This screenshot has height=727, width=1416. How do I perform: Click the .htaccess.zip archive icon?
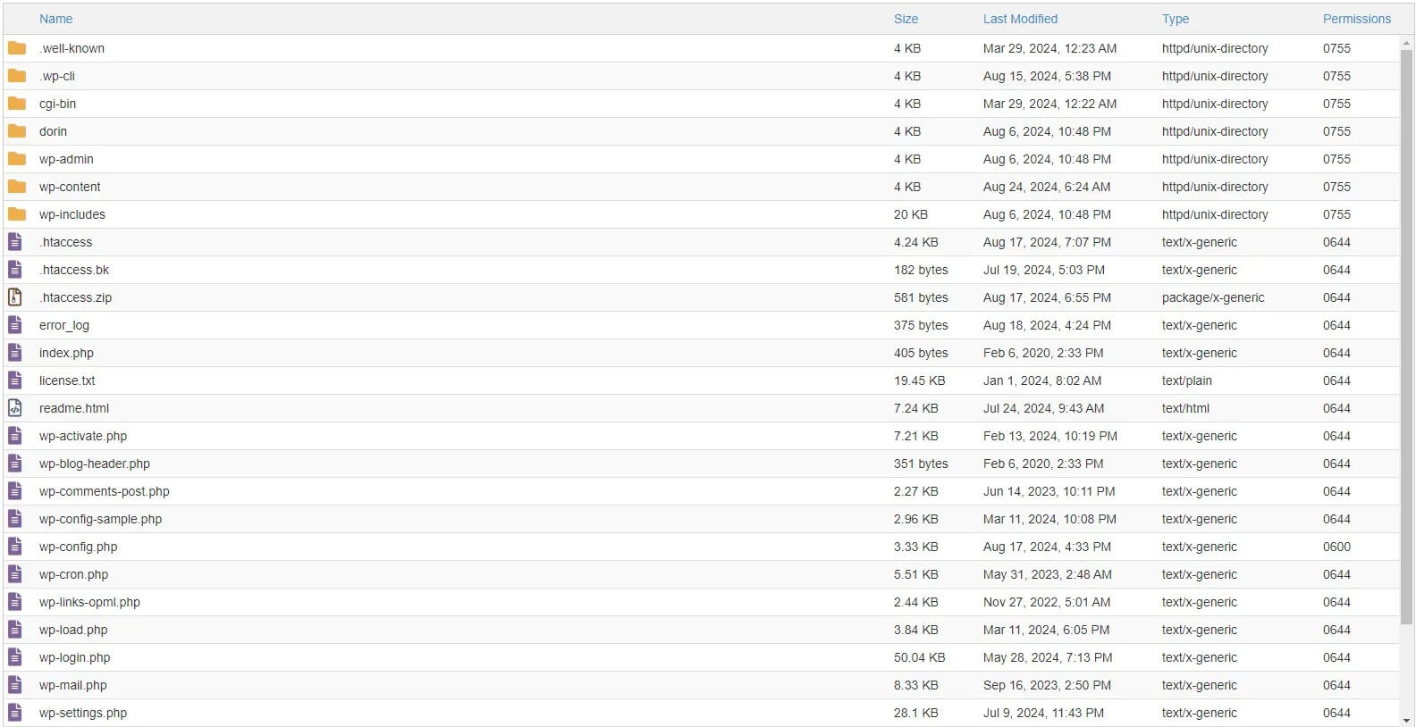click(x=15, y=297)
